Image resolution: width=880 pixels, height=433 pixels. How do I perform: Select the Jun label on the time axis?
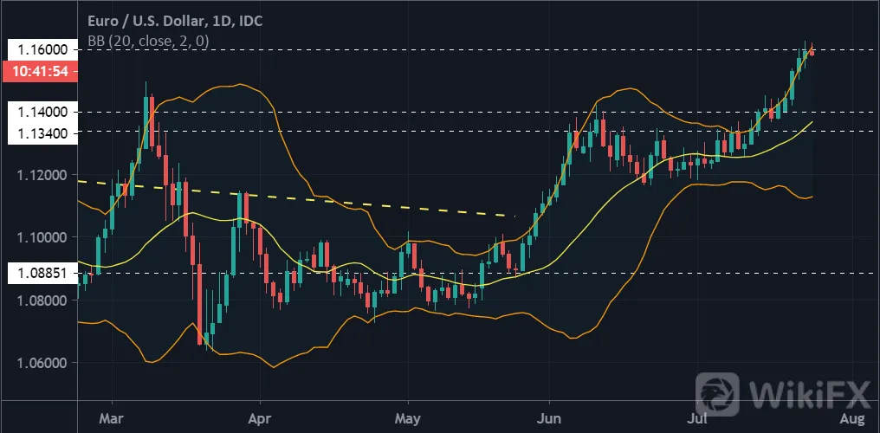[549, 418]
